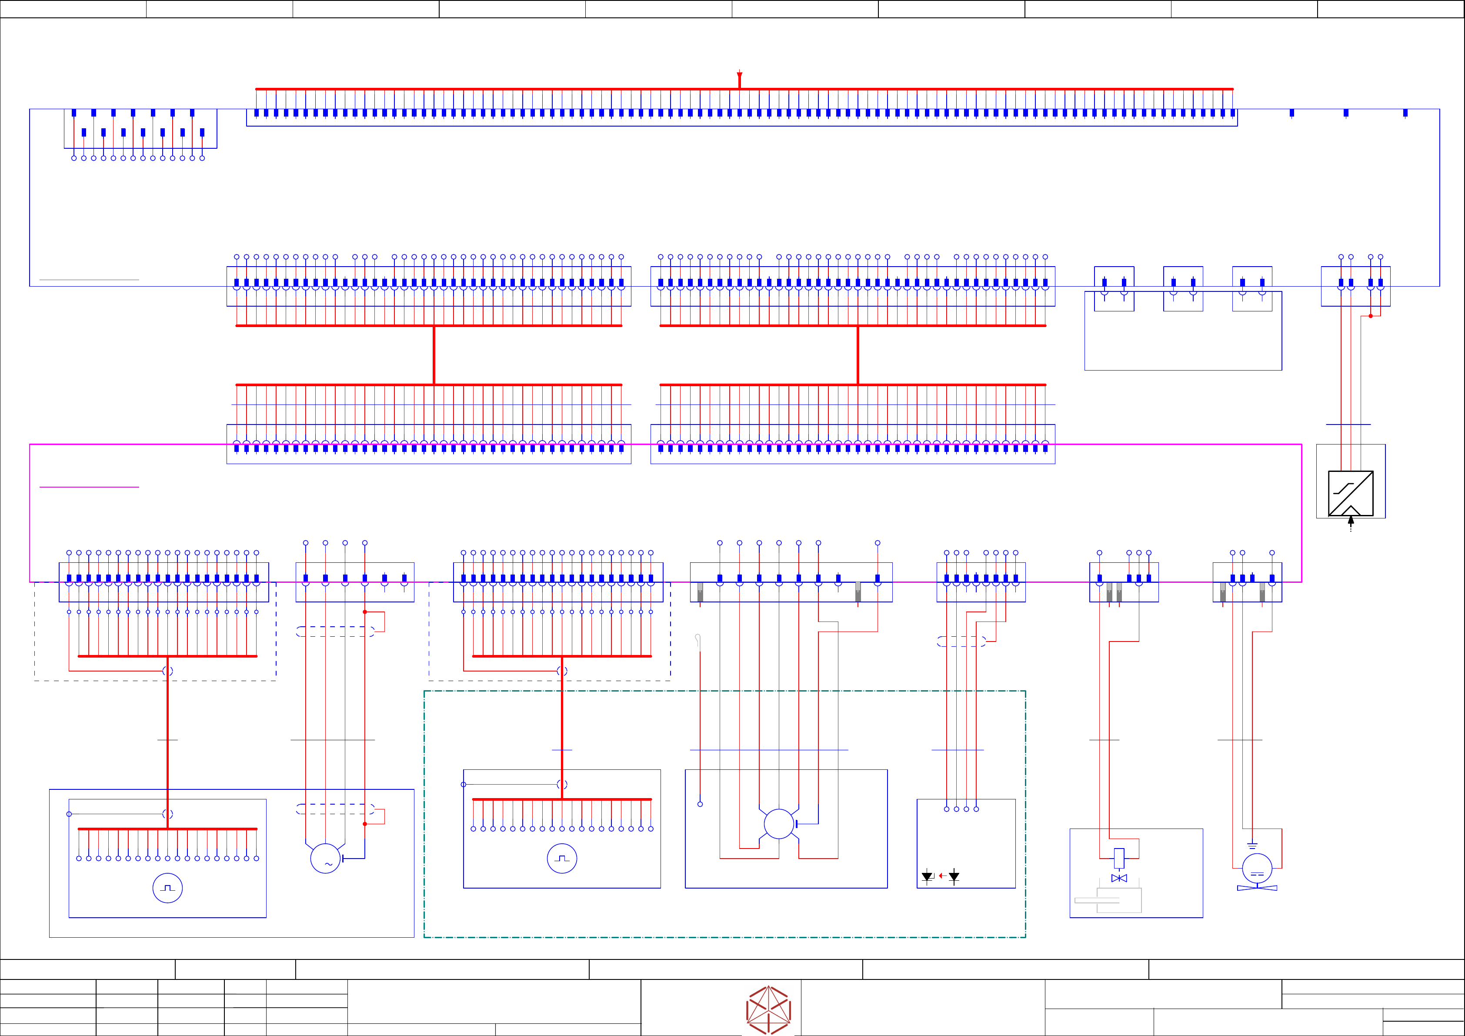
Task: Select the solenoid valve coil symbol
Action: coord(1119,858)
